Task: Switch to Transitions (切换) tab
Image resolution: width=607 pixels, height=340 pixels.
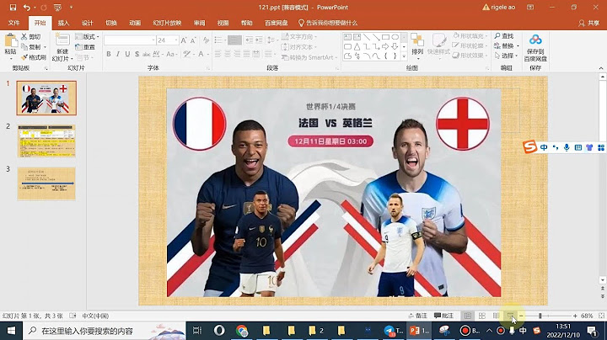Action: (111, 24)
